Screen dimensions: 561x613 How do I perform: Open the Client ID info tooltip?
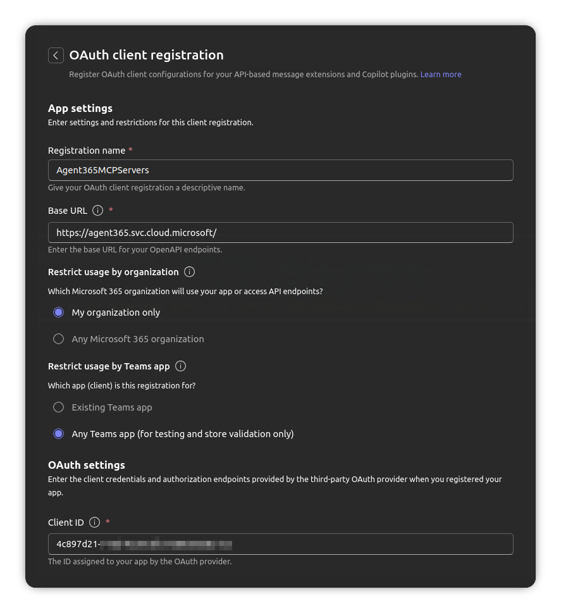94,523
